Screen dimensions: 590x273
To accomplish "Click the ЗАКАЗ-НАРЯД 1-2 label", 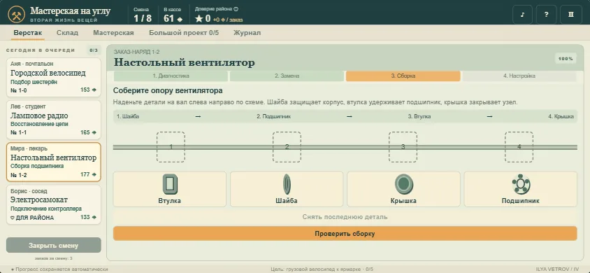I will tap(136, 52).
